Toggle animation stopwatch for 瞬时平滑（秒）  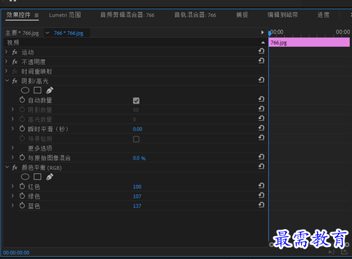click(22, 129)
